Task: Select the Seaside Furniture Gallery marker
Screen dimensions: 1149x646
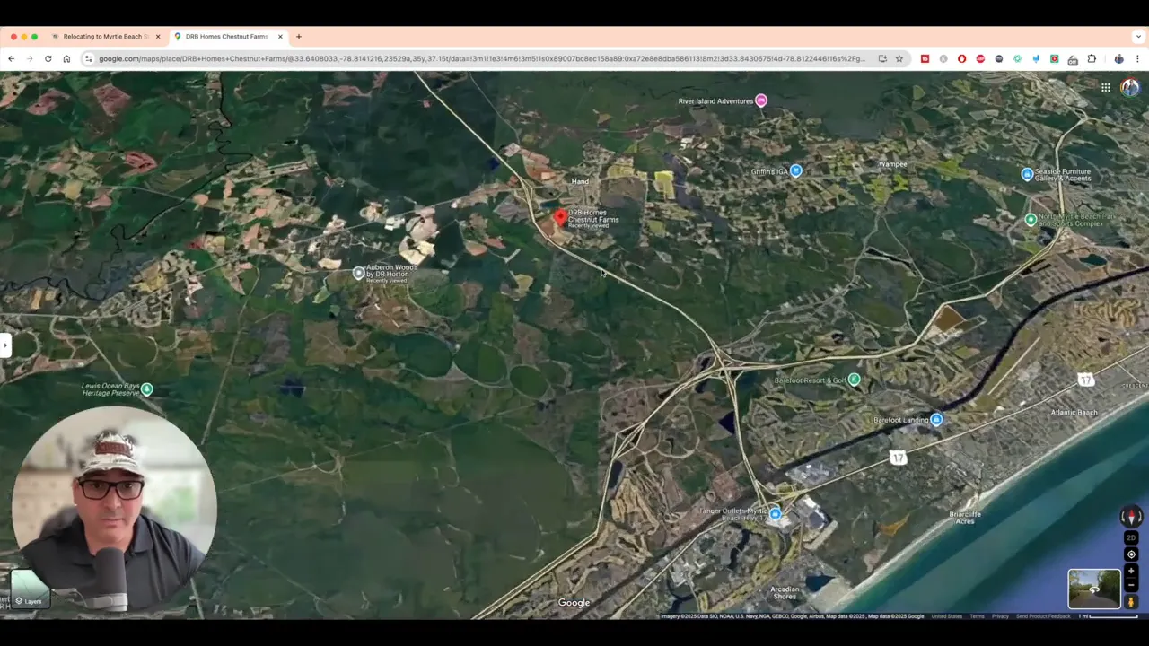Action: [x=1027, y=174]
